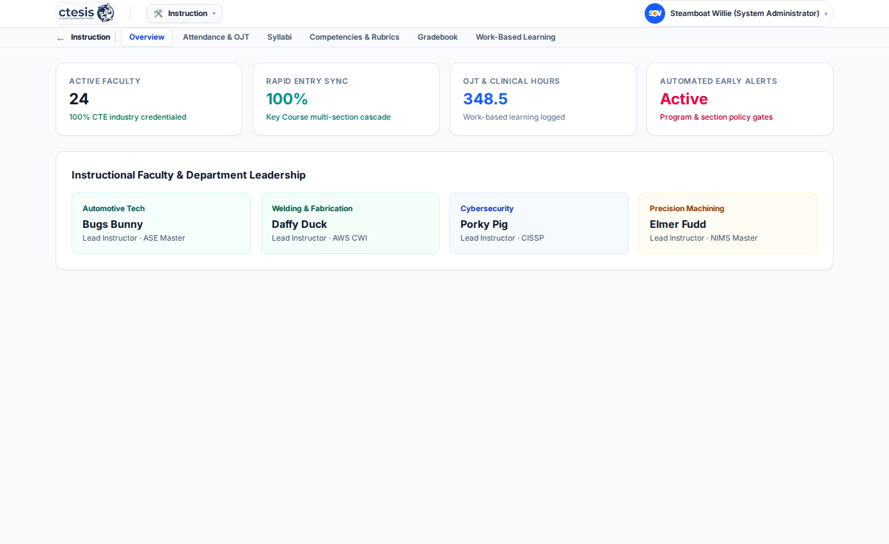The image size is (889, 544).
Task: Open the Instruction module dropdown
Action: point(184,13)
